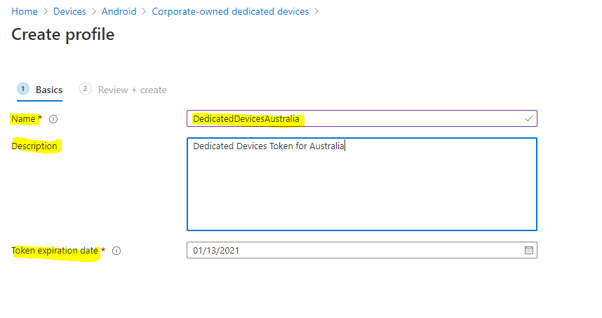
Task: Click chevron after Corporate-owned dedicated devices
Action: click(x=316, y=12)
